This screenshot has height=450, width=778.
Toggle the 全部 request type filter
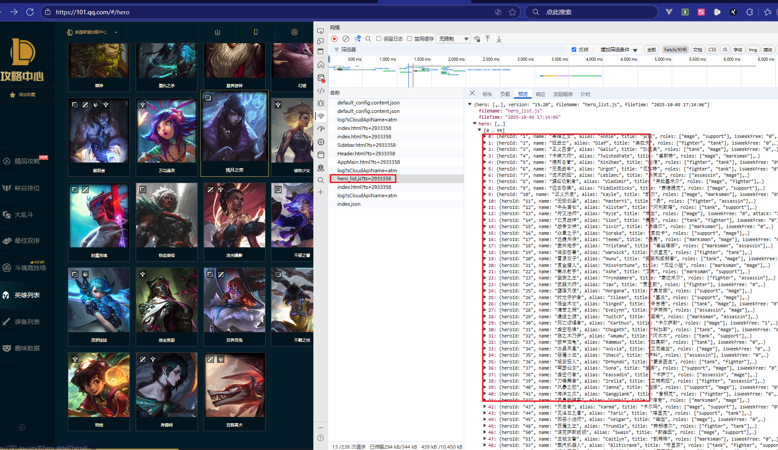click(x=652, y=50)
